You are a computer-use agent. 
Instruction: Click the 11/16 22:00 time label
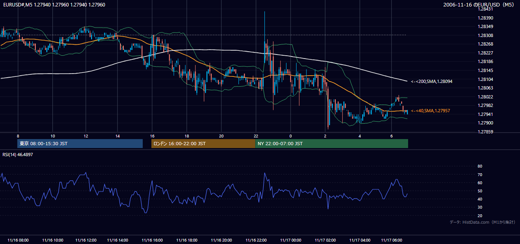256,240
